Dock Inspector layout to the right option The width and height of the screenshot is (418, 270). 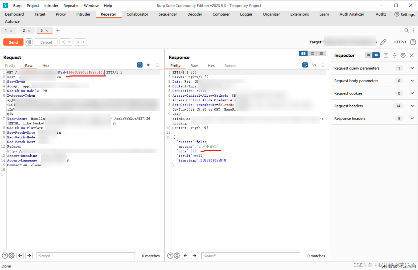pos(376,55)
